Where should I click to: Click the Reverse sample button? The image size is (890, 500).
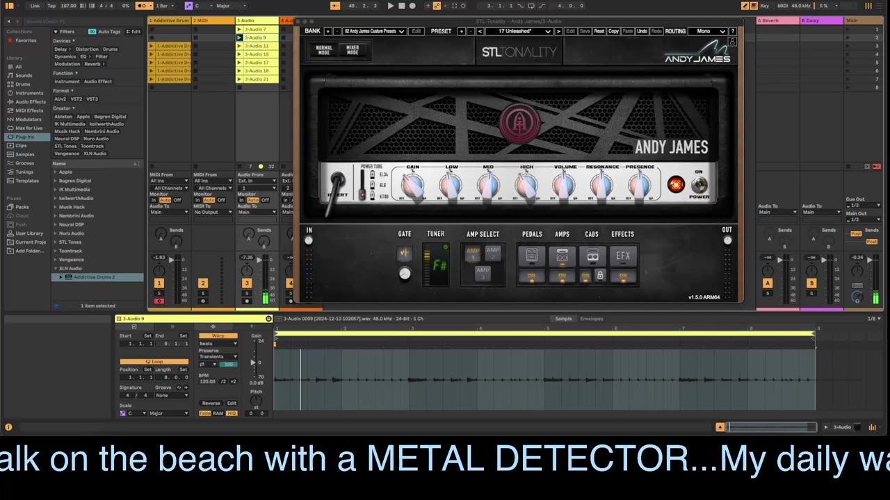tap(211, 403)
